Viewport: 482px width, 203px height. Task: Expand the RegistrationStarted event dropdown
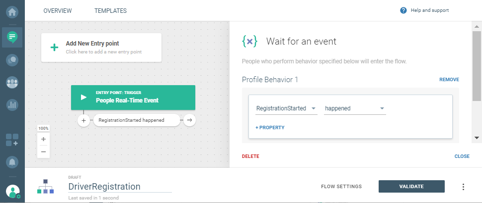pyautogui.click(x=286, y=108)
